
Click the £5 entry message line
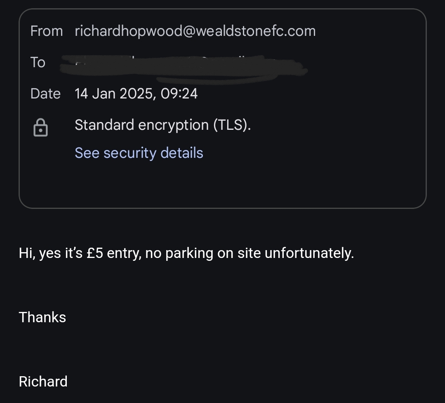tap(186, 253)
